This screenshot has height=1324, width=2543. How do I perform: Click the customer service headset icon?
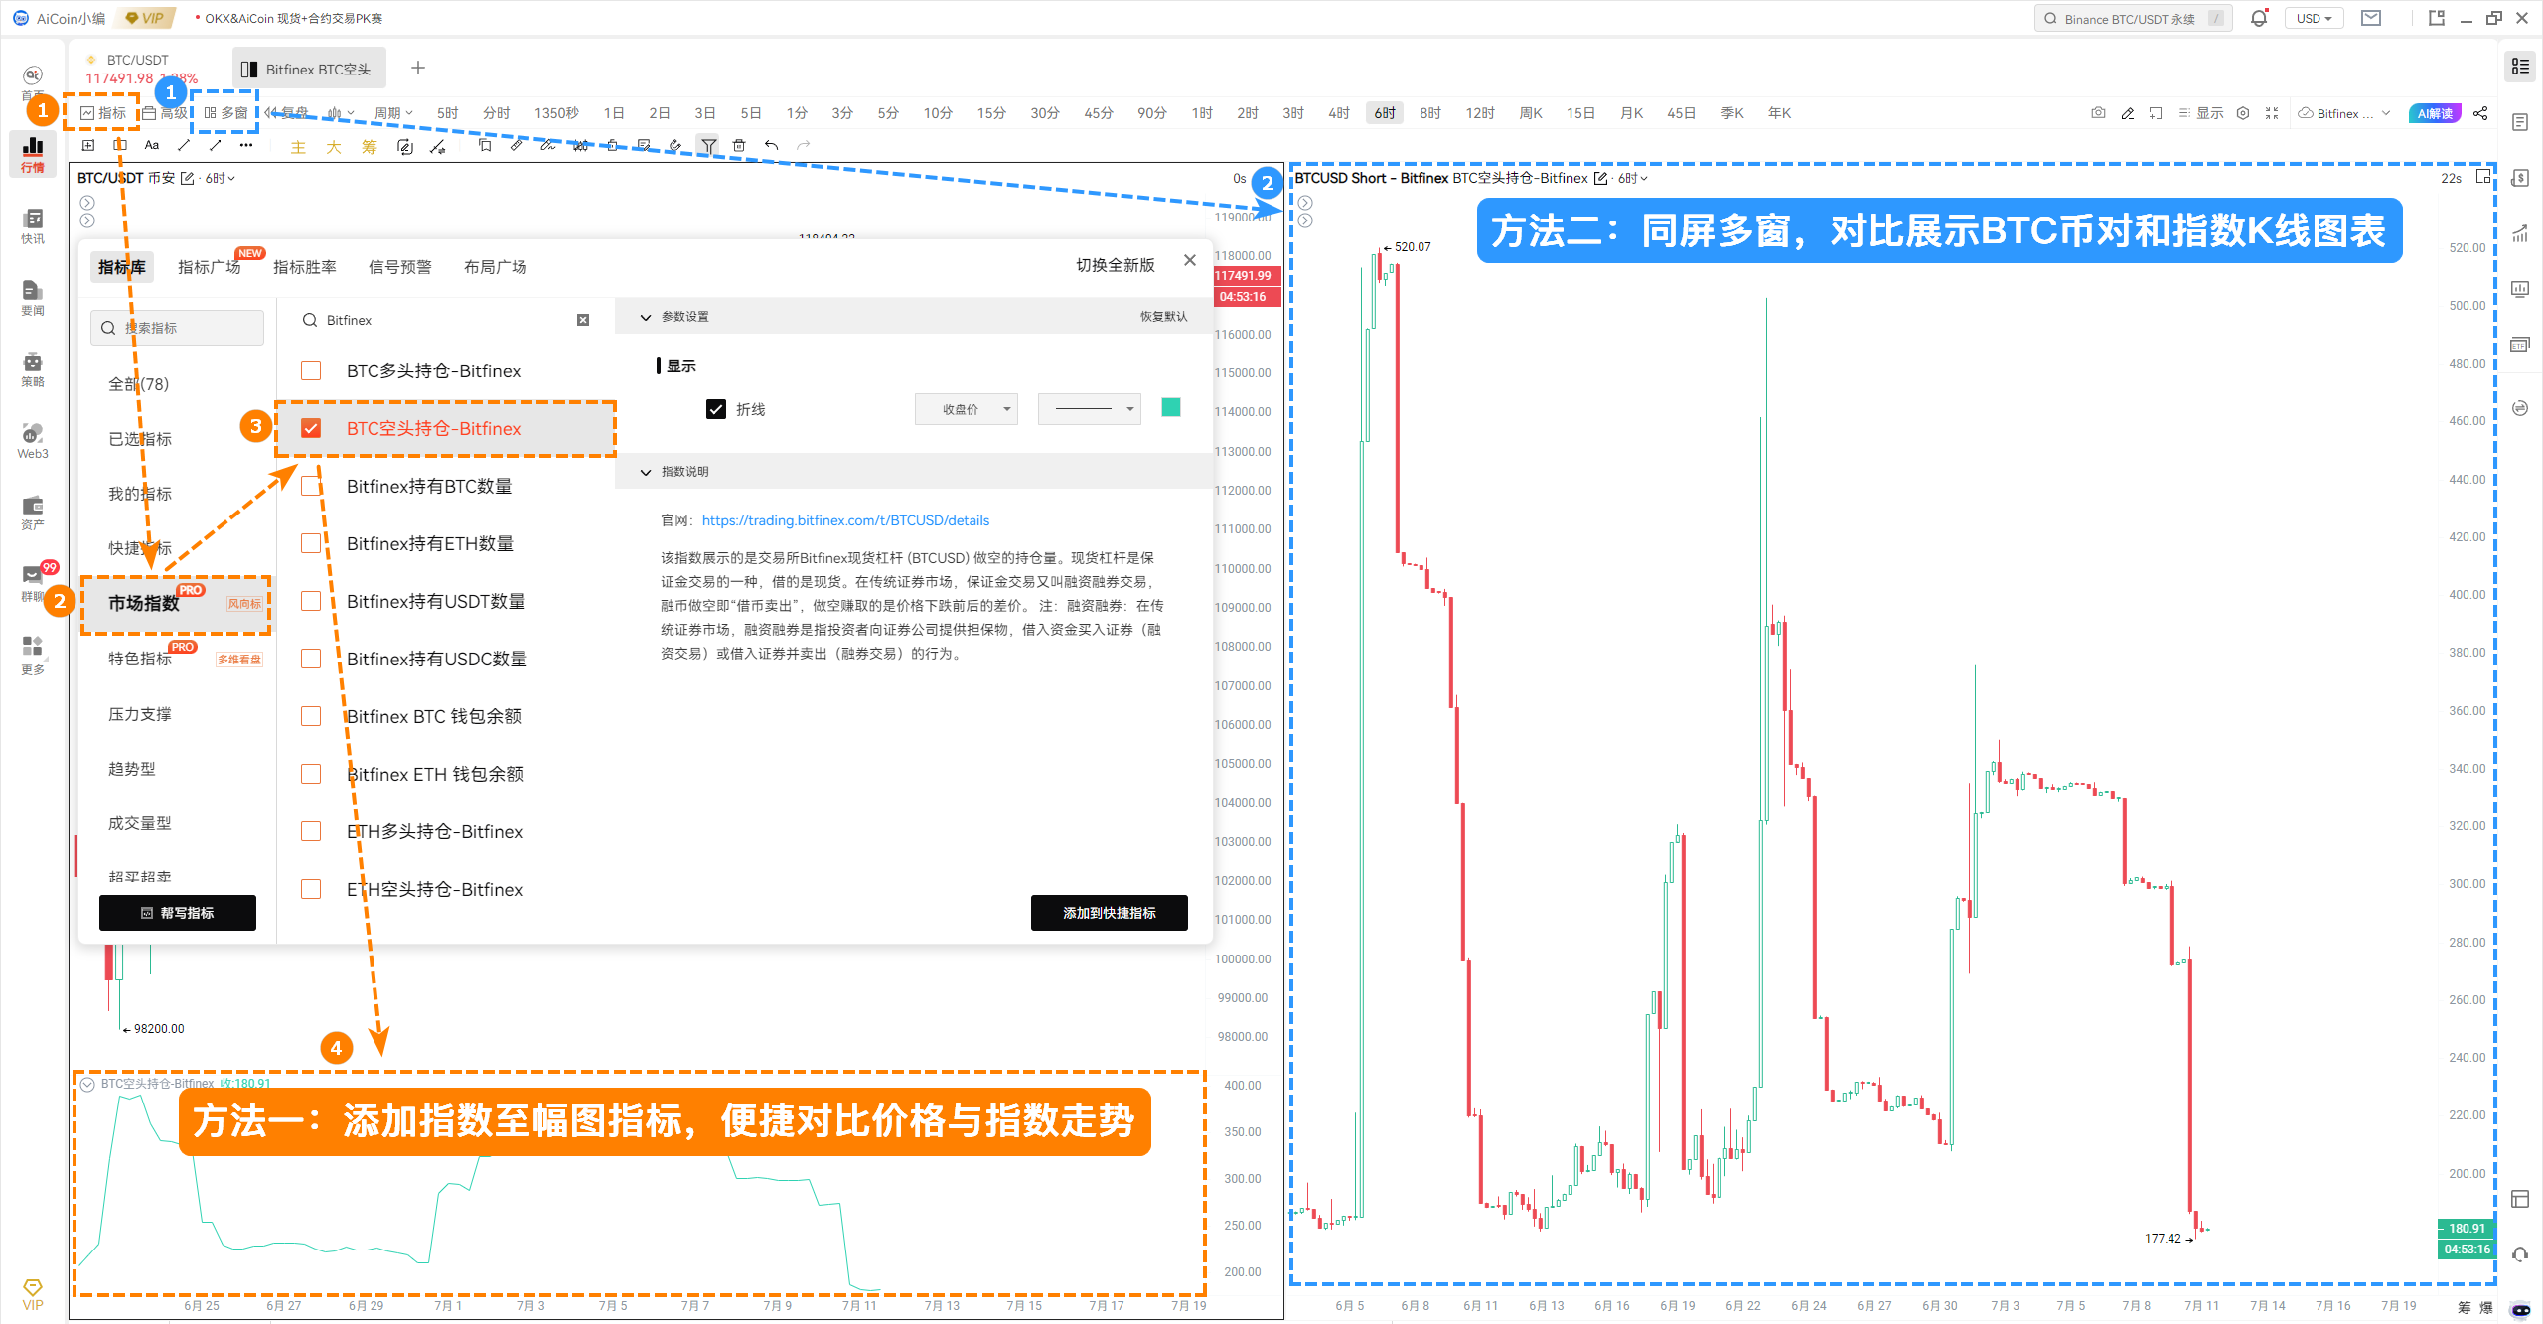[x=2519, y=1254]
